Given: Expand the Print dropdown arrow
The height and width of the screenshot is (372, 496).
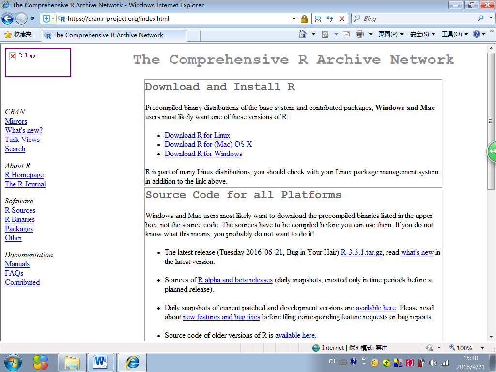Looking at the screenshot, I should pos(371,34).
